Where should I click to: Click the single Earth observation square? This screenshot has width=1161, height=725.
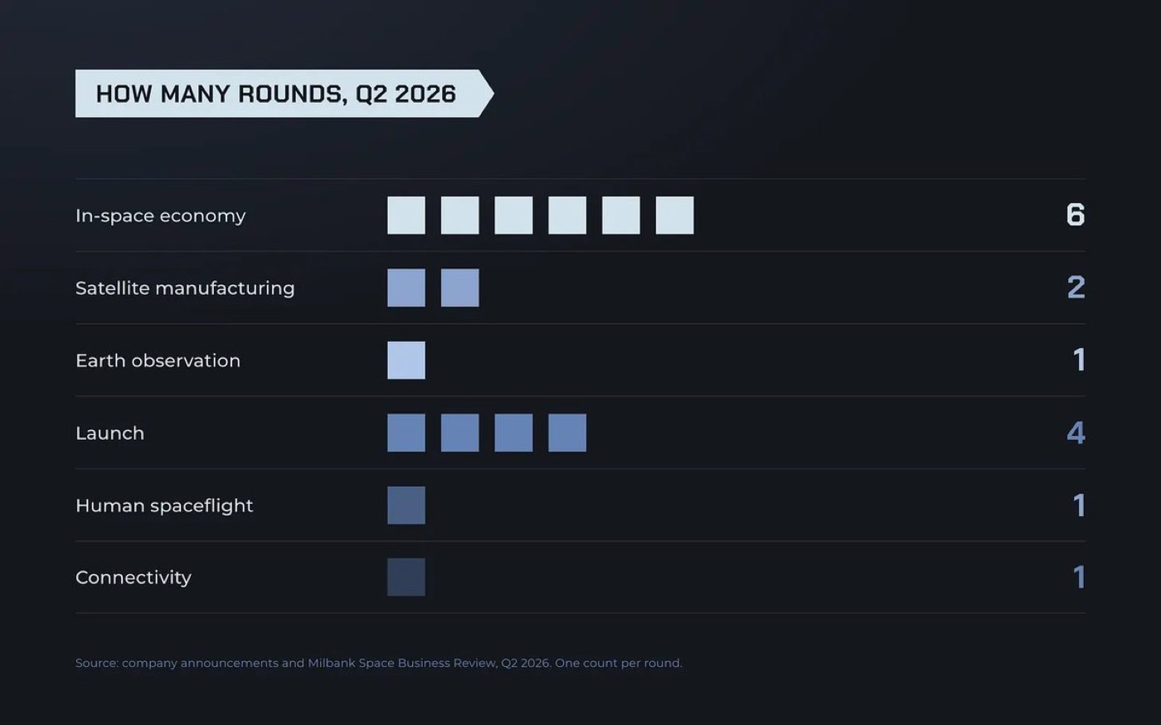tap(406, 360)
